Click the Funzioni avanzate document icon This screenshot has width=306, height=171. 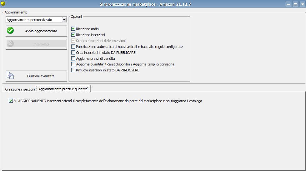click(x=10, y=75)
